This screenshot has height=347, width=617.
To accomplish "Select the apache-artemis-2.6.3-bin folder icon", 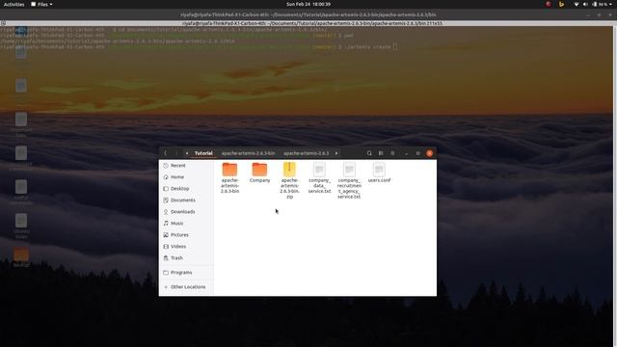I will [x=229, y=170].
